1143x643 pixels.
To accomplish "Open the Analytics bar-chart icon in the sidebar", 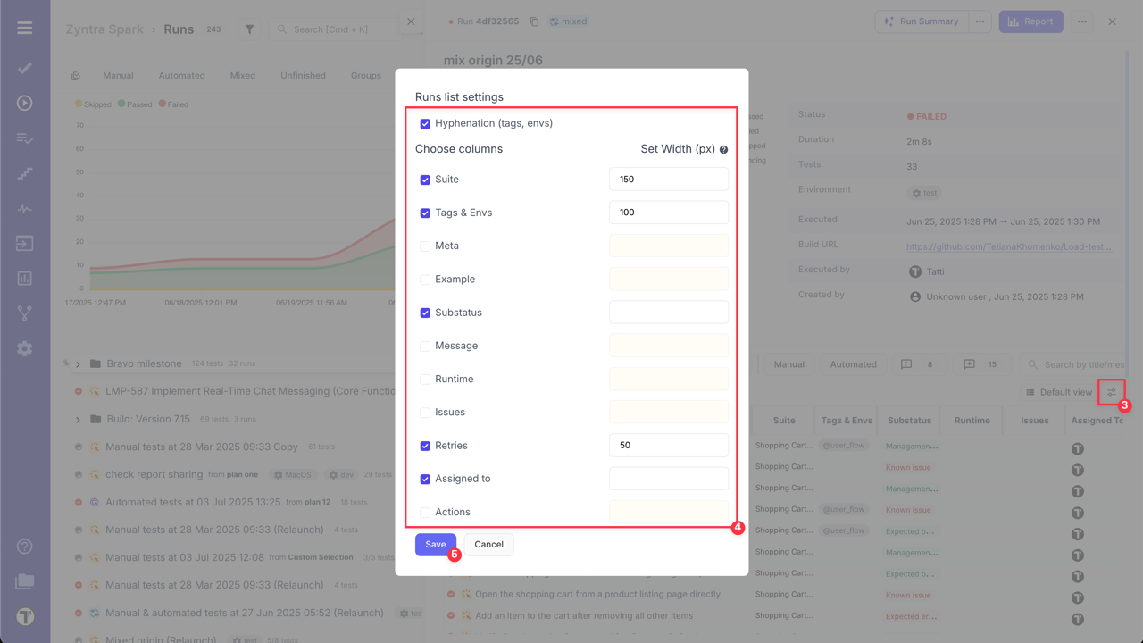I will [25, 279].
